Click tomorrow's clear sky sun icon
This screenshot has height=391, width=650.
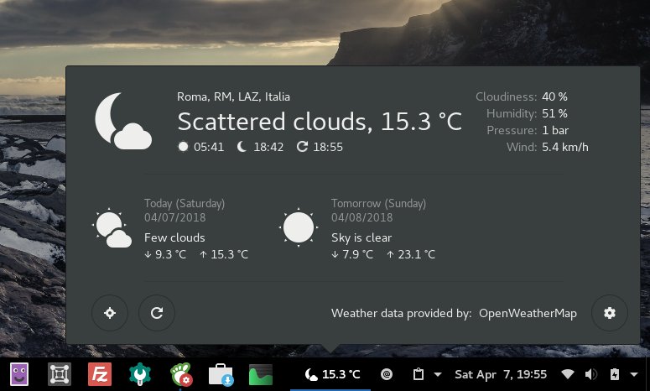tap(299, 227)
